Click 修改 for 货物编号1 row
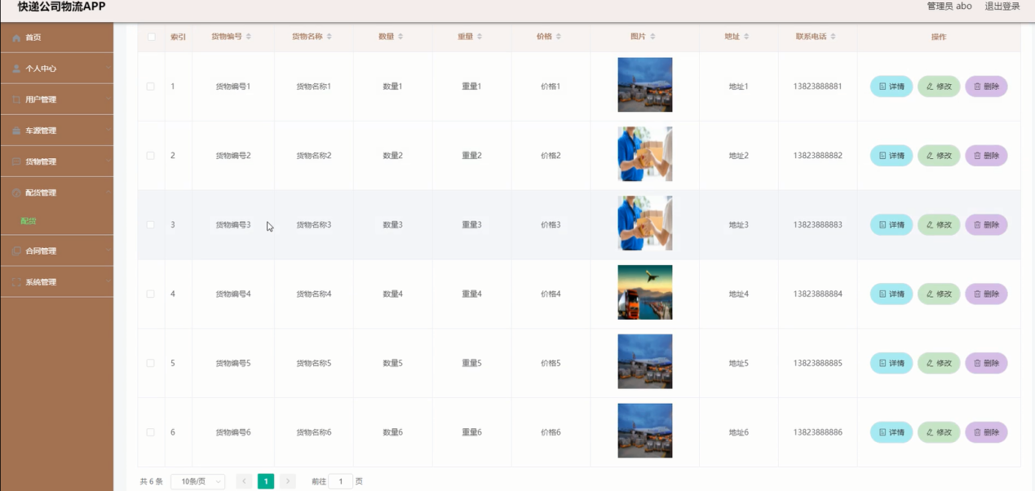Screen dimensions: 1035x491 pyautogui.click(x=939, y=86)
